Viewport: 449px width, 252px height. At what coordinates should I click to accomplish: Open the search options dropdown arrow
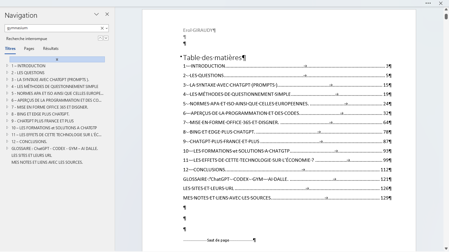[107, 28]
